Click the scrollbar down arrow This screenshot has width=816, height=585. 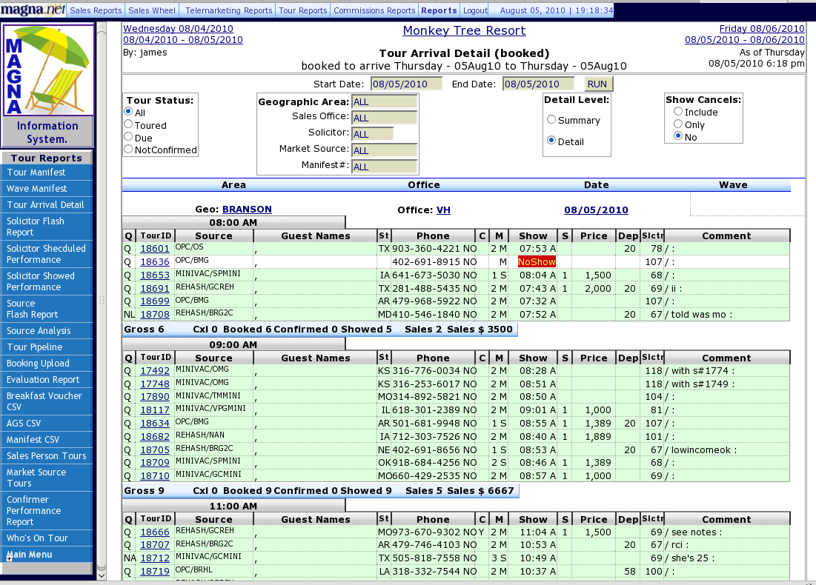[x=102, y=575]
